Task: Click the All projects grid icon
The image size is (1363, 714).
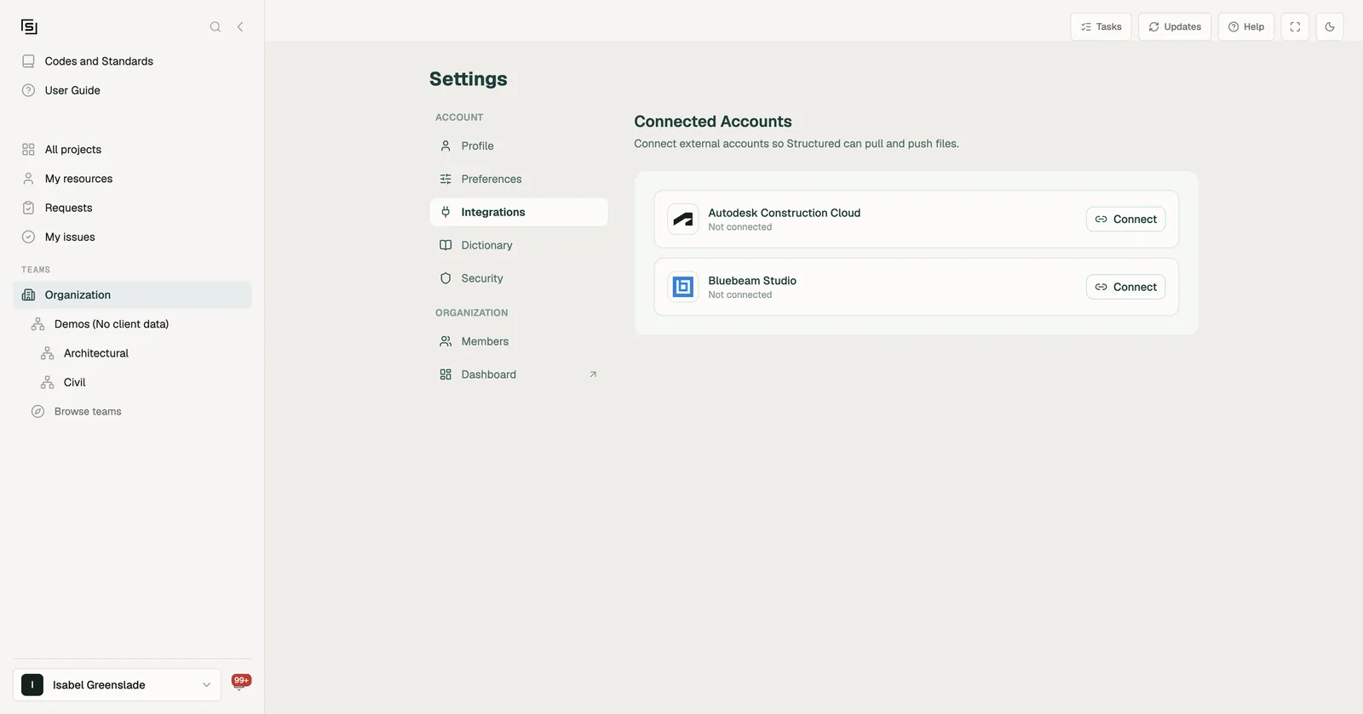Action: pyautogui.click(x=28, y=150)
